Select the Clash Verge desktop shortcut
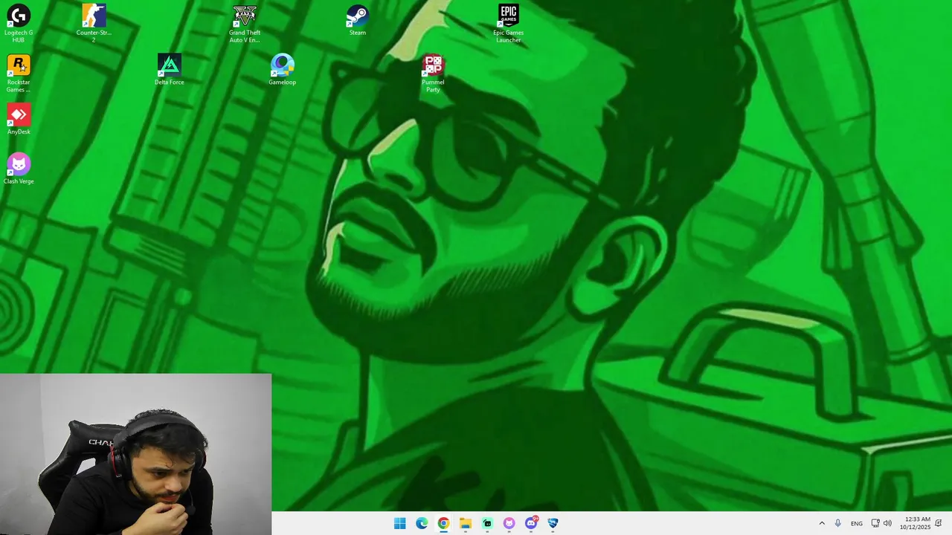This screenshot has width=952, height=535. tap(19, 169)
